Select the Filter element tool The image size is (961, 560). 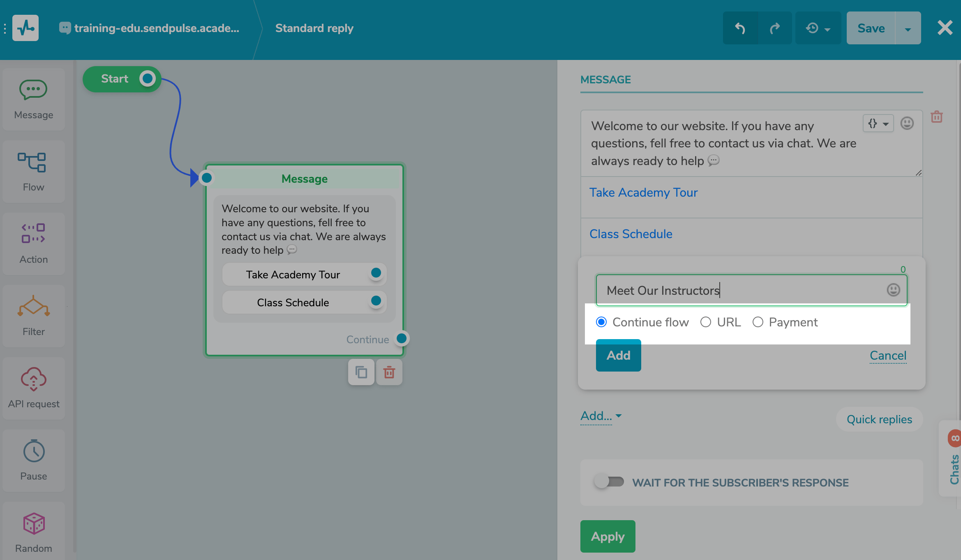click(33, 315)
